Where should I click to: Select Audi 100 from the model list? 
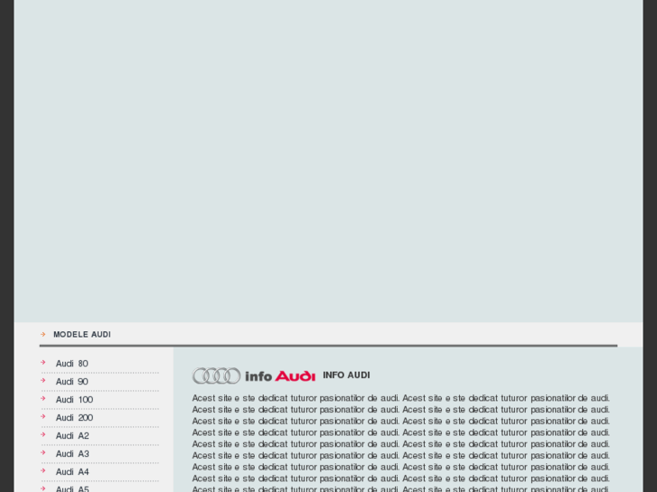coord(75,399)
